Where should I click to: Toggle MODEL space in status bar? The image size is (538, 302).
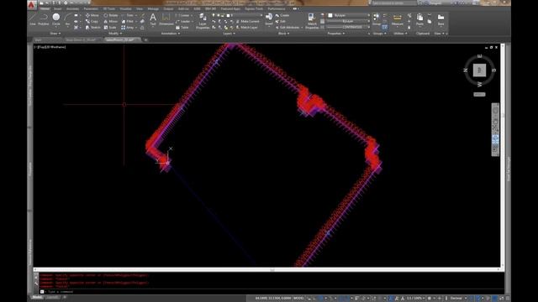298,299
